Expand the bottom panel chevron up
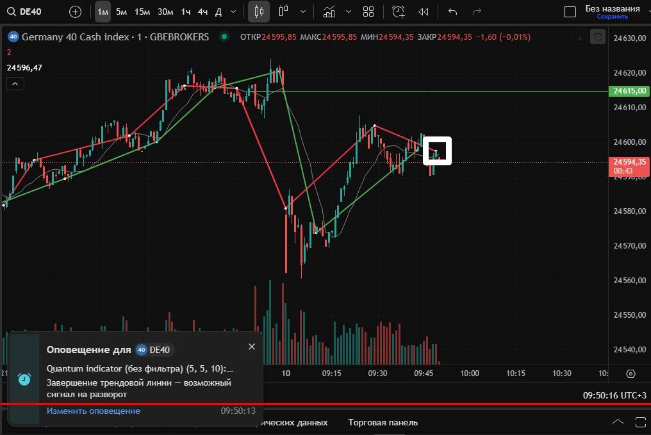 click(x=618, y=422)
